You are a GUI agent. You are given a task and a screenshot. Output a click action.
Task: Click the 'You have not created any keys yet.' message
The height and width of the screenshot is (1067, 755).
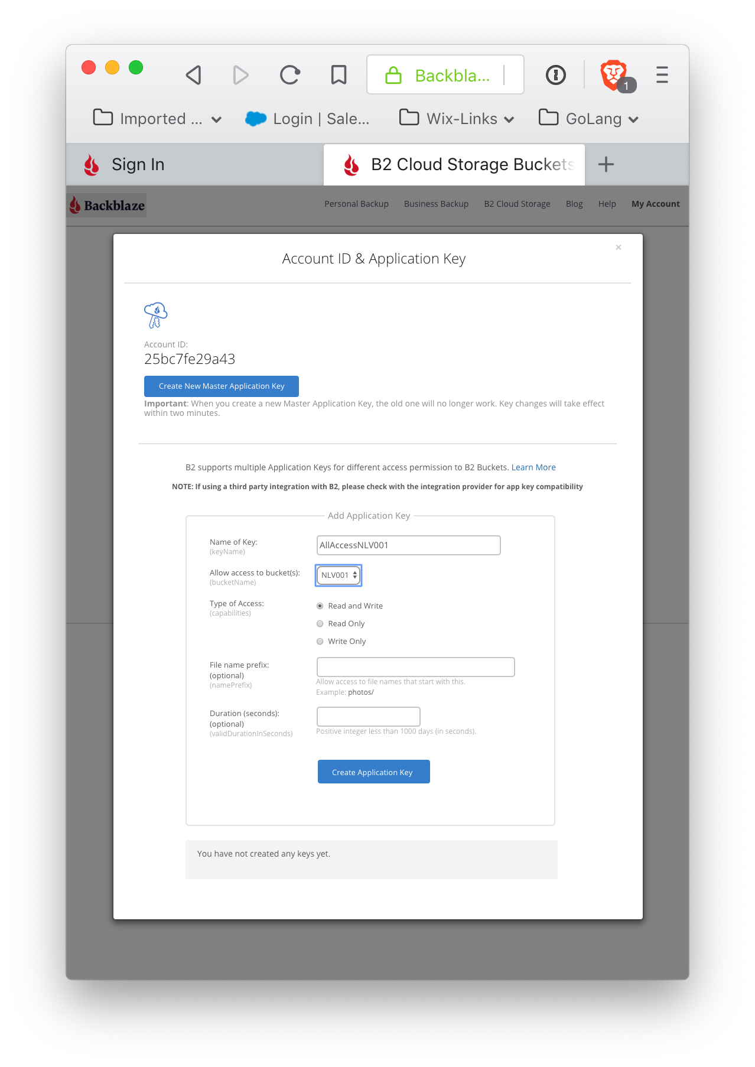(263, 854)
